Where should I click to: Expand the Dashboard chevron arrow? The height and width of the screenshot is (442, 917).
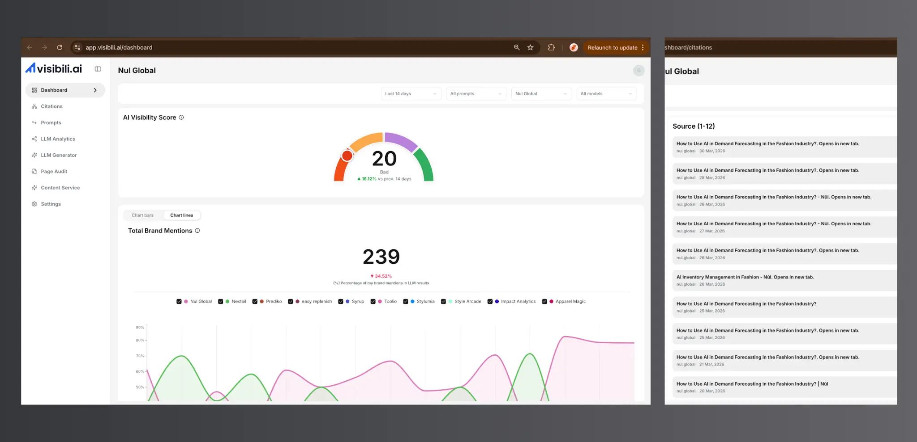tap(95, 90)
